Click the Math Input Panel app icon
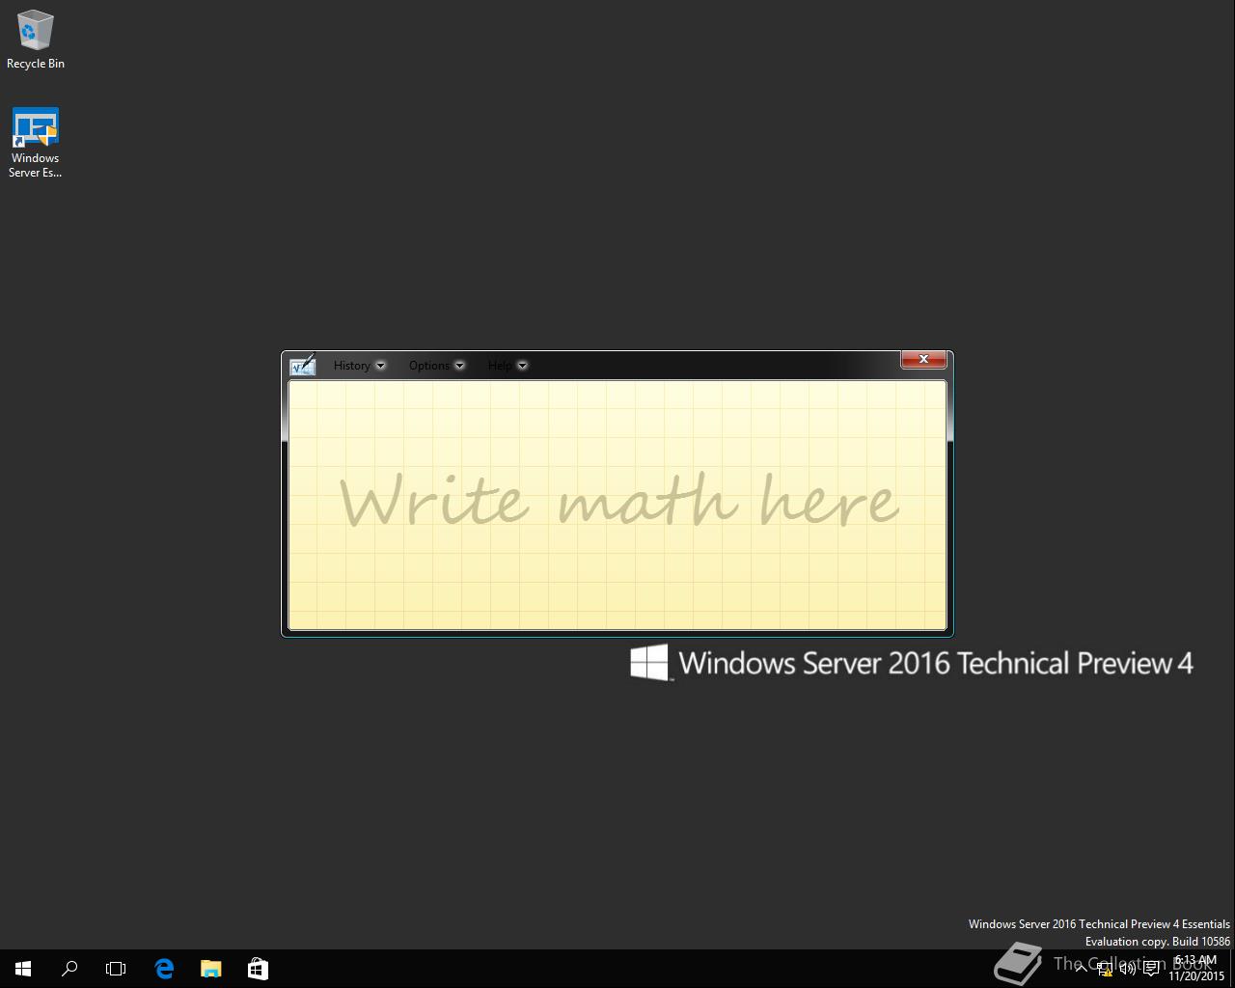The width and height of the screenshot is (1235, 988). 303,365
